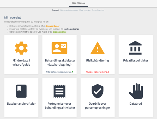Open the Risikohåndtering title link

click(x=98, y=61)
